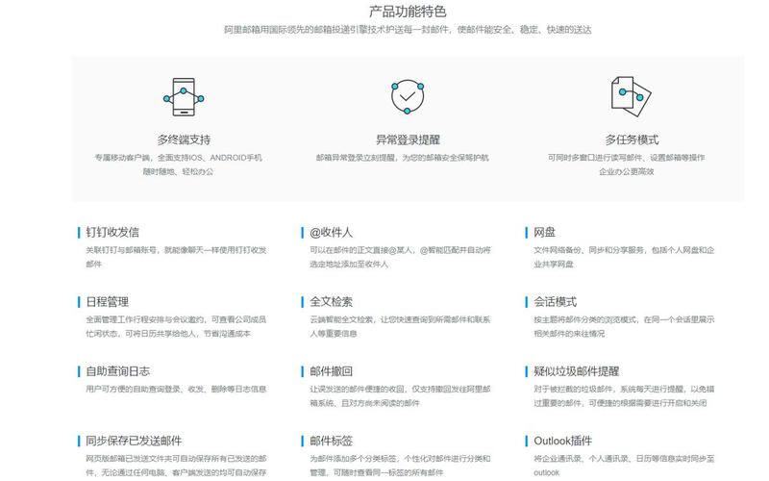The image size is (769, 481).
Task: Click the description starting 全面管理工作行程安排
Action: click(x=176, y=326)
